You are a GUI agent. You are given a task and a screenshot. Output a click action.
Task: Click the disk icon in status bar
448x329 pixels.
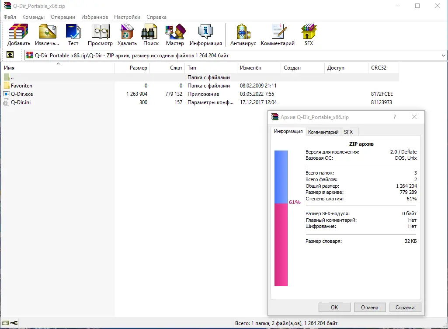[6, 323]
